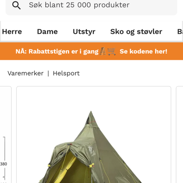
Task: Open the Helsport brand breadcrumb
Action: pyautogui.click(x=66, y=74)
